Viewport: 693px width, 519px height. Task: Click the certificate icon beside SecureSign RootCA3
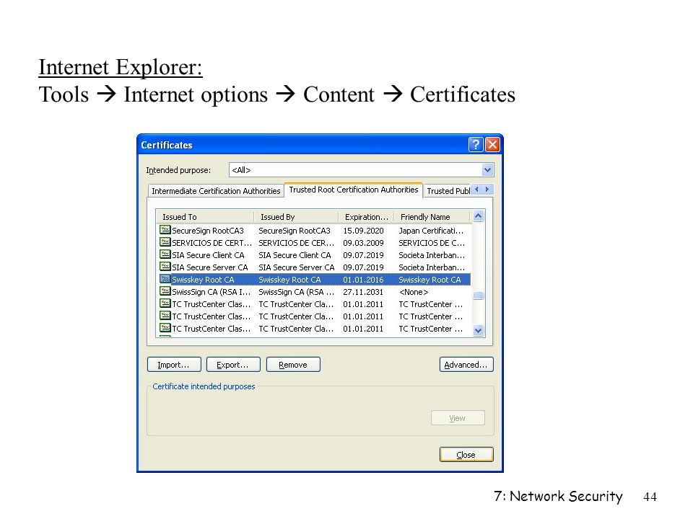(165, 230)
